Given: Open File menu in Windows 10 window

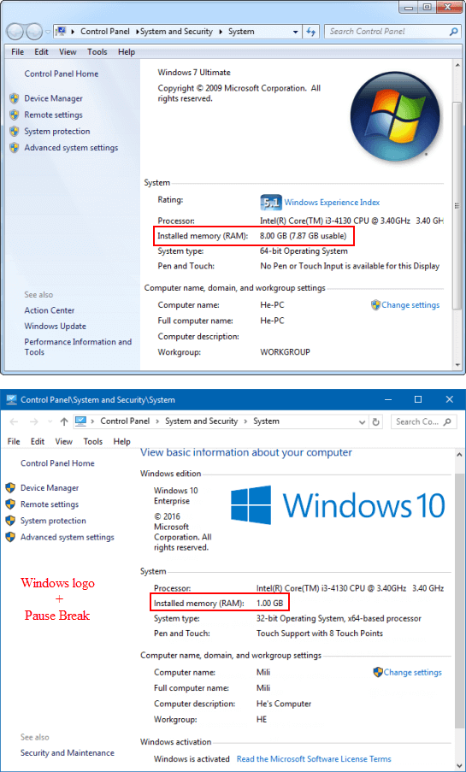Looking at the screenshot, I should point(14,442).
